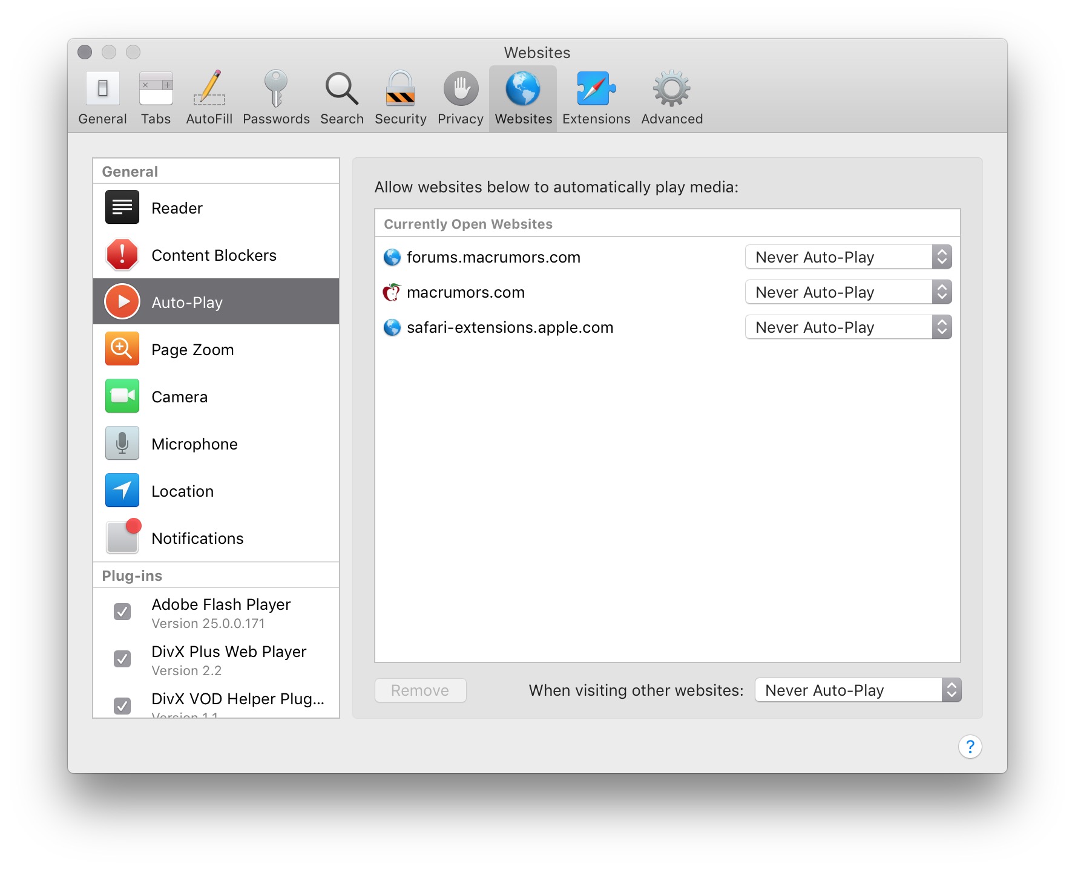The width and height of the screenshot is (1075, 870).
Task: Toggle the Adobe Flash Player checkbox
Action: tap(122, 612)
